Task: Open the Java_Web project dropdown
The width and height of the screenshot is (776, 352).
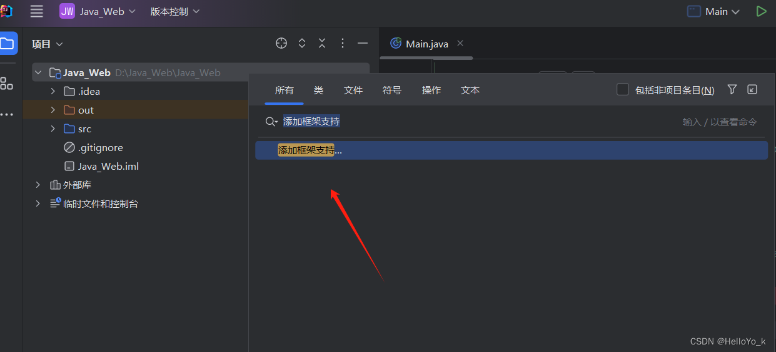Action: [107, 11]
